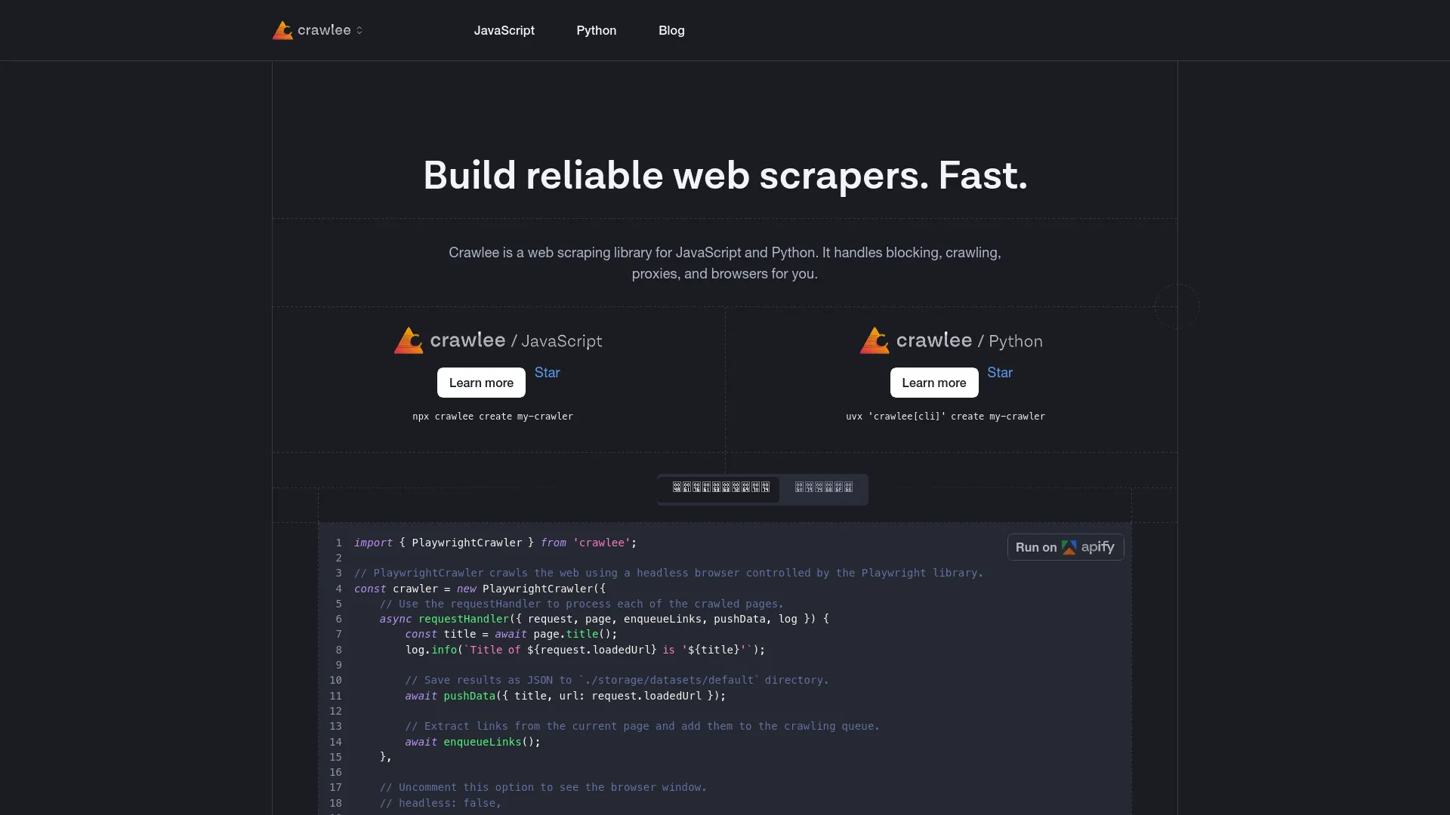Open the Python navigation item
The height and width of the screenshot is (815, 1450).
pyautogui.click(x=597, y=30)
